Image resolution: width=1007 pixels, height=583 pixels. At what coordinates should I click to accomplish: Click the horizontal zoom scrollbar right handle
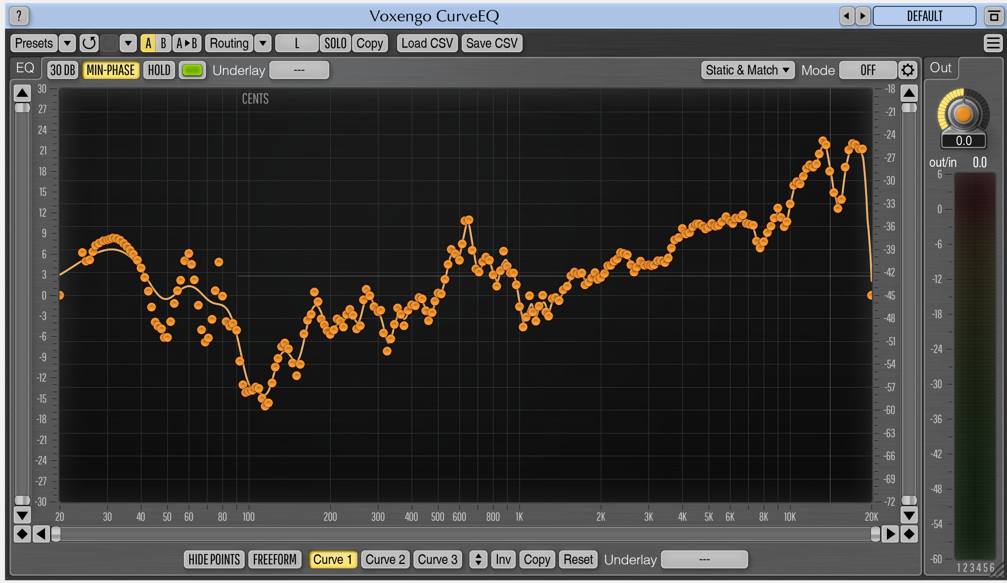click(876, 534)
